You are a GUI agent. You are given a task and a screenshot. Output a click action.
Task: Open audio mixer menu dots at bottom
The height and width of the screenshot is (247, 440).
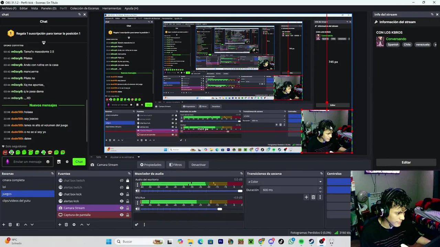pyautogui.click(x=144, y=225)
